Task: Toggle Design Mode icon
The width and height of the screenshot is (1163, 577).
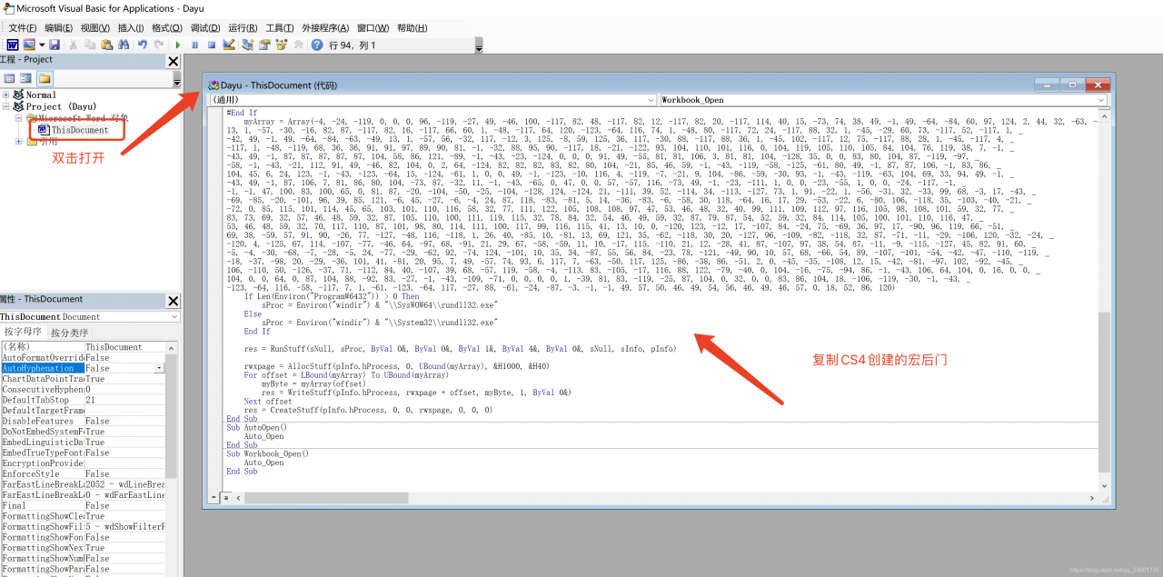Action: point(228,45)
